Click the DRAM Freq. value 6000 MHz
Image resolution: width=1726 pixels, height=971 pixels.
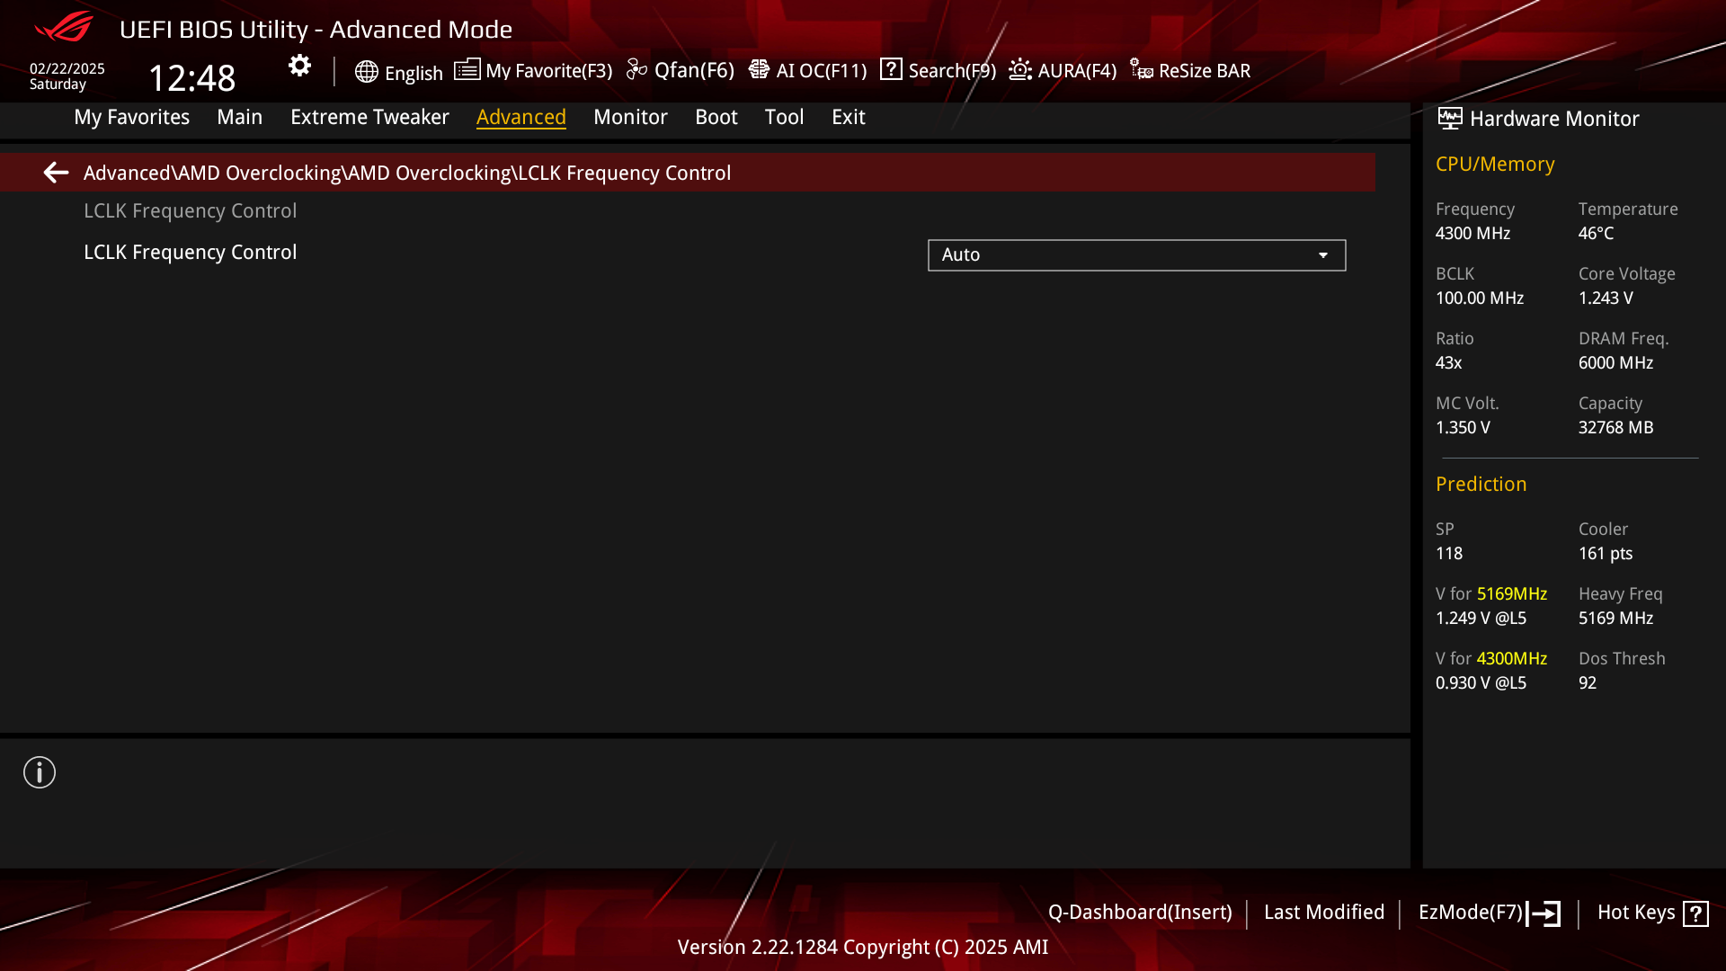pyautogui.click(x=1615, y=363)
